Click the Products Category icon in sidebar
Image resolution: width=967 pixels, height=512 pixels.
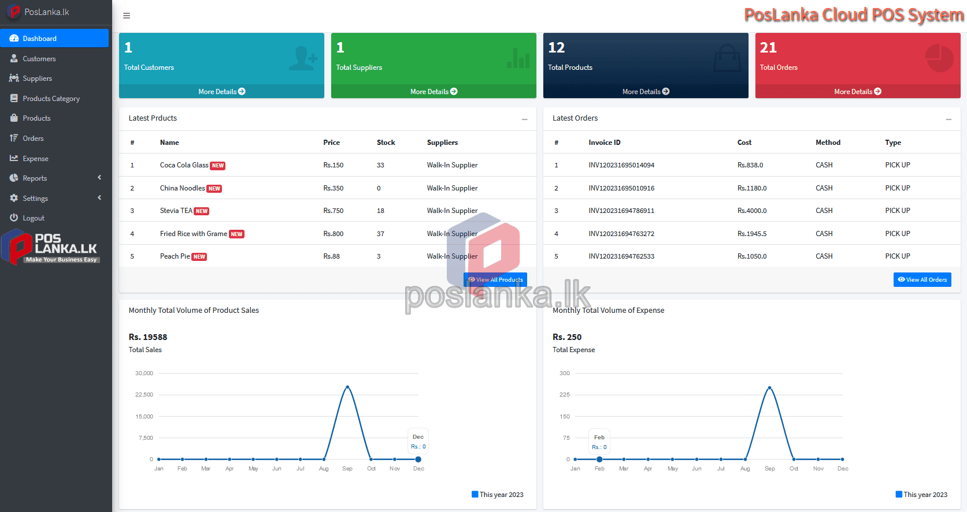(14, 98)
